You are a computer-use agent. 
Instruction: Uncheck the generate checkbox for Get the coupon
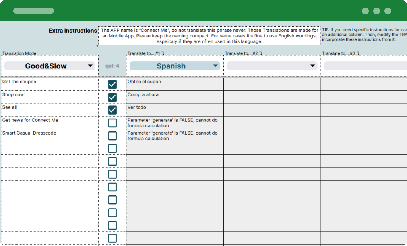point(112,84)
